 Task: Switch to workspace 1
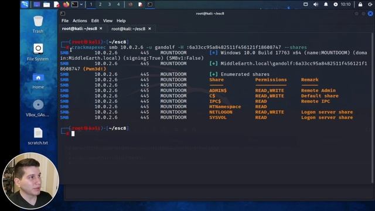coord(91,4)
